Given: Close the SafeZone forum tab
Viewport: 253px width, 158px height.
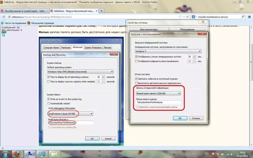Looking at the screenshot, I should click(96, 11).
